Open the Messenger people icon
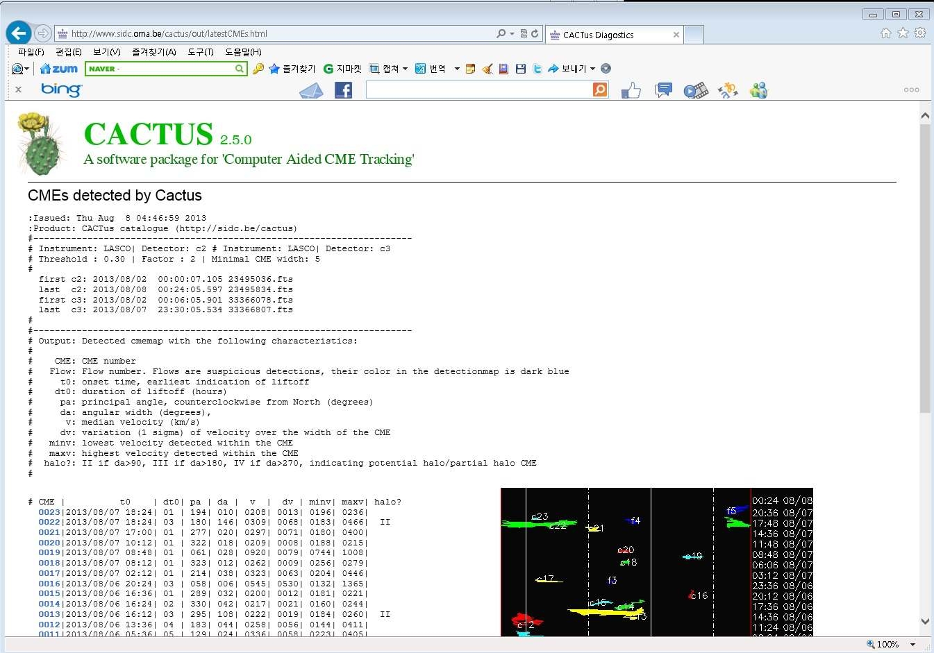 pyautogui.click(x=759, y=90)
